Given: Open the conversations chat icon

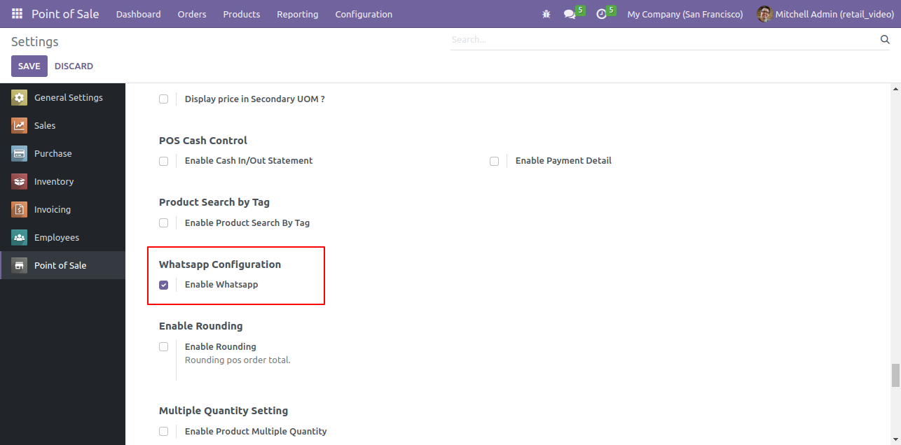Looking at the screenshot, I should point(570,14).
